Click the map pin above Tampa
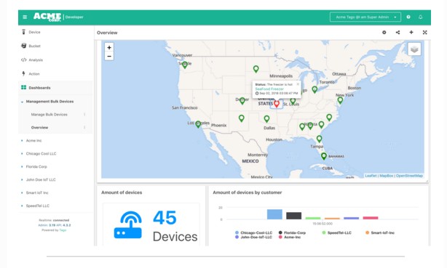This screenshot has height=268, width=447. (x=320, y=139)
